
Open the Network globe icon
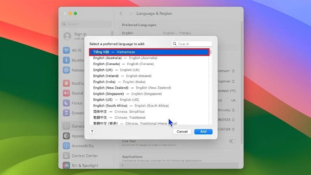coord(66,70)
